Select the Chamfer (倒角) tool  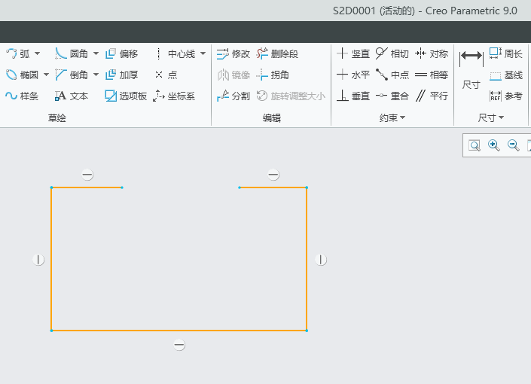[x=71, y=75]
